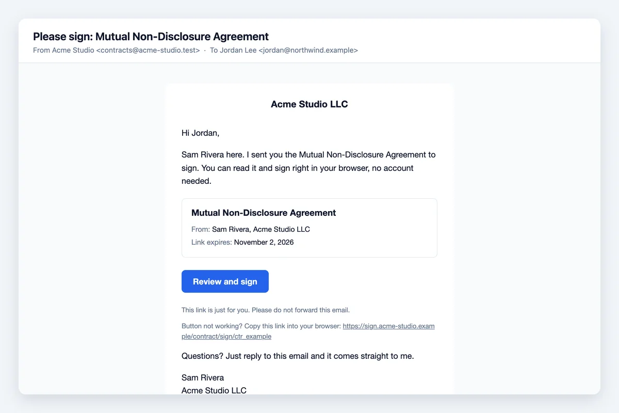Click the 'Hi Jordan,' greeting
This screenshot has height=413, width=619.
[x=201, y=133]
